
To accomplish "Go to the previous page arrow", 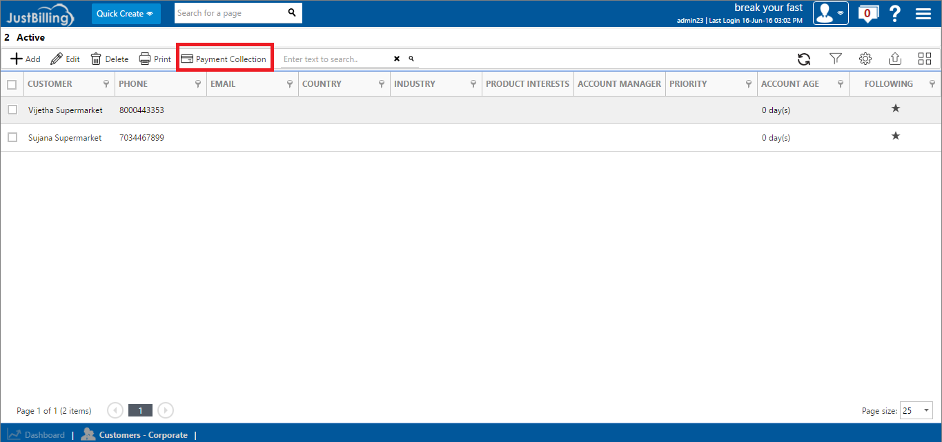I will [x=115, y=410].
